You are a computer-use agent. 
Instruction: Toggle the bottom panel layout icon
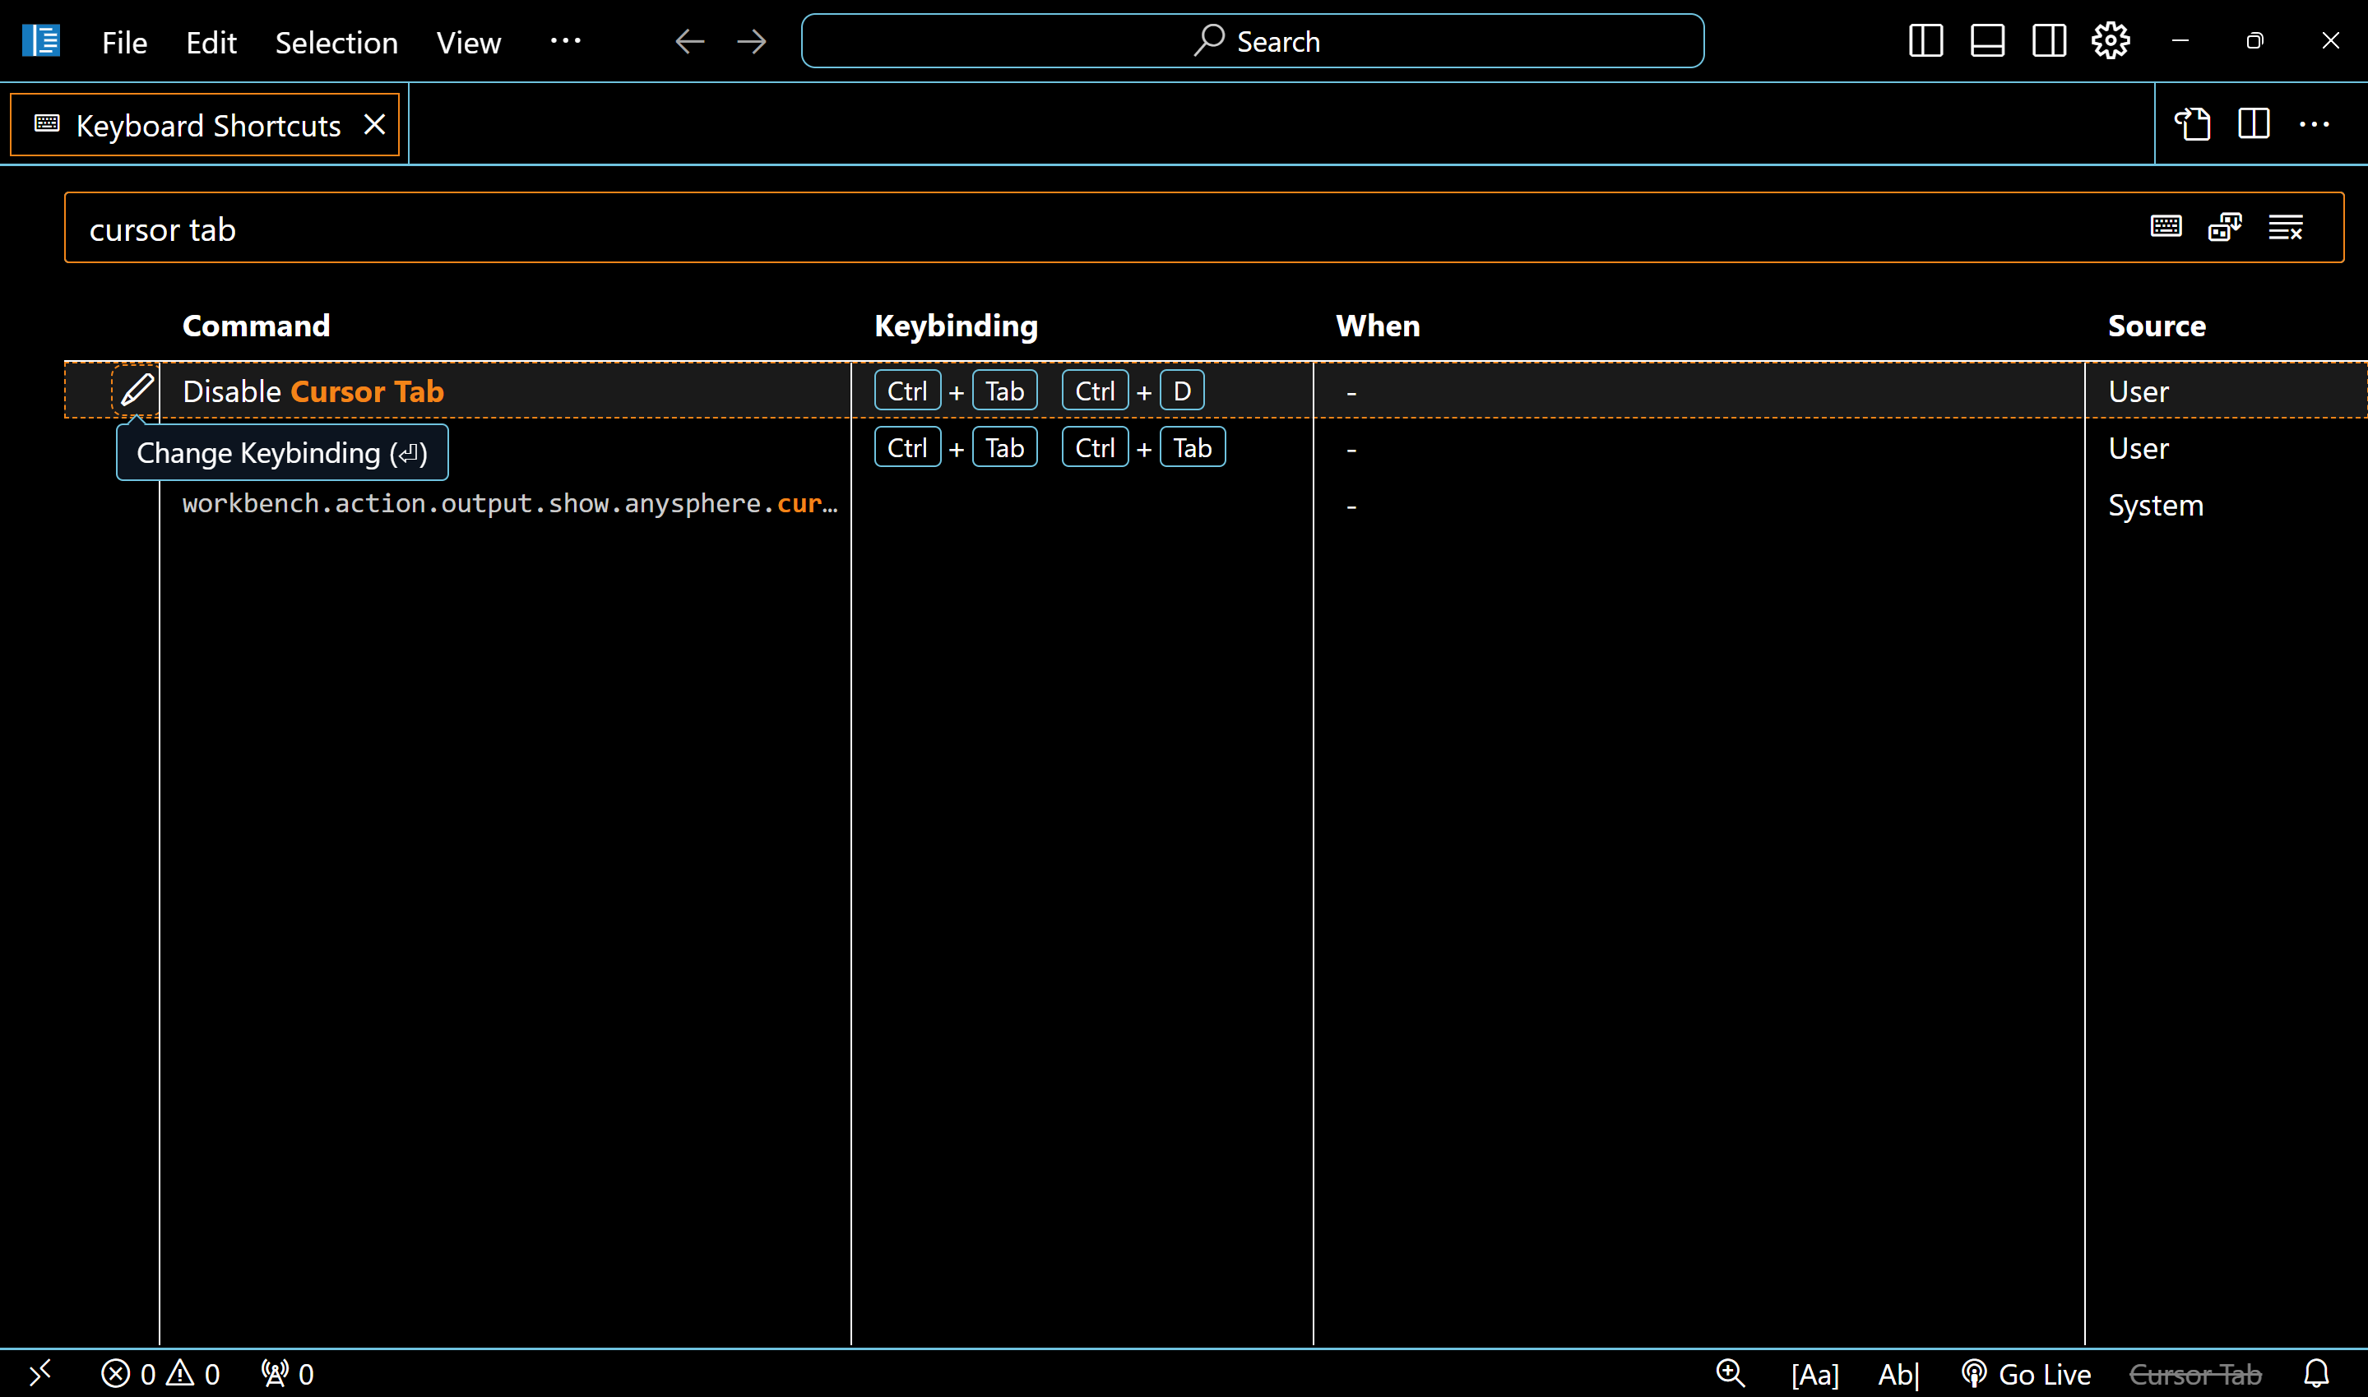(1986, 41)
